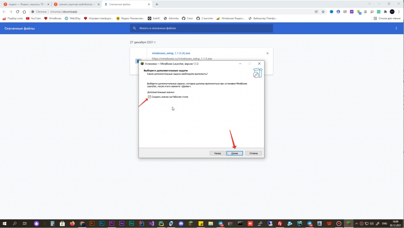Open a new browser tab
This screenshot has height=228, width=404.
click(x=157, y=4)
